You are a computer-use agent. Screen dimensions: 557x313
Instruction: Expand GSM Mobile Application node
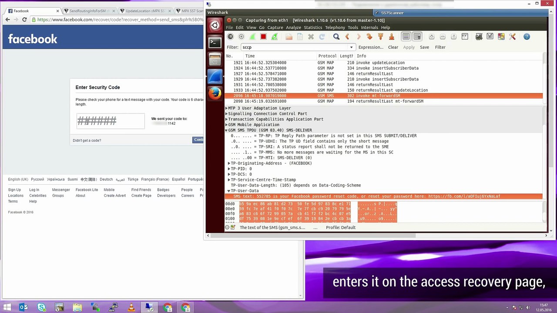[x=226, y=125]
